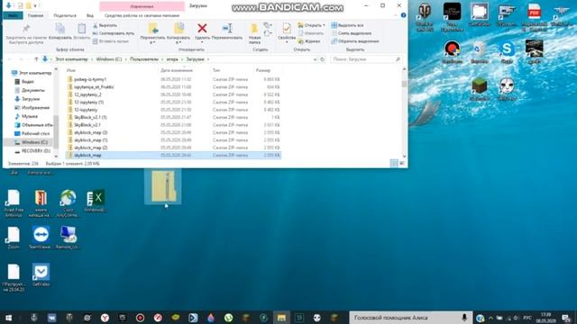Click the Alice voice assistant search box
The width and height of the screenshot is (577, 324).
point(410,318)
